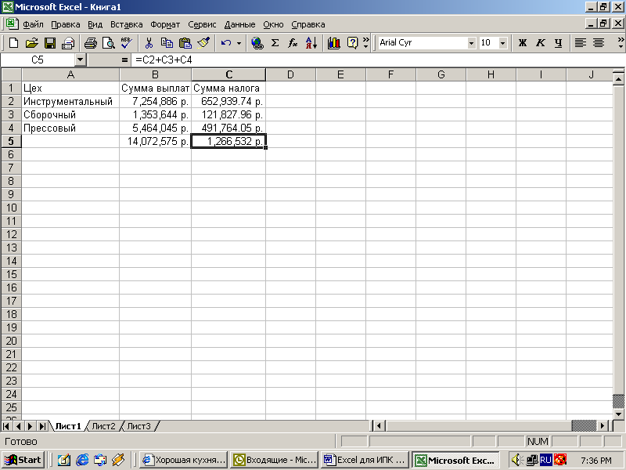Screen dimensions: 626x470
Task: Click the formula bar with =C2+C3+C4
Action: (379, 60)
